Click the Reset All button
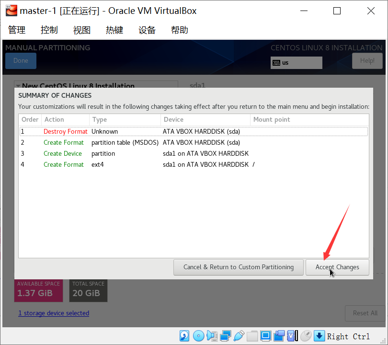The height and width of the screenshot is (345, 388). 365,313
